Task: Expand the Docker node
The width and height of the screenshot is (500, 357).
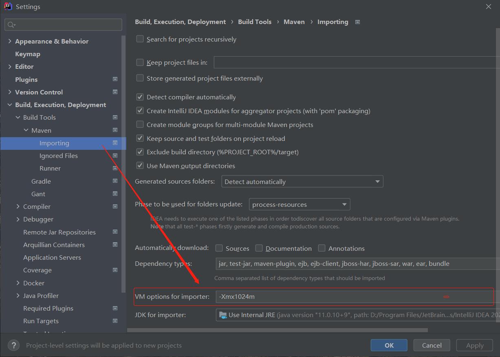Action: pos(18,283)
